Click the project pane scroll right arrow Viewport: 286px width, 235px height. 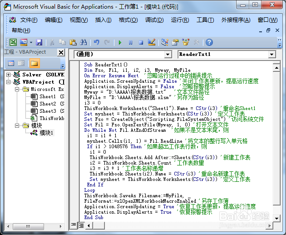click(61, 226)
